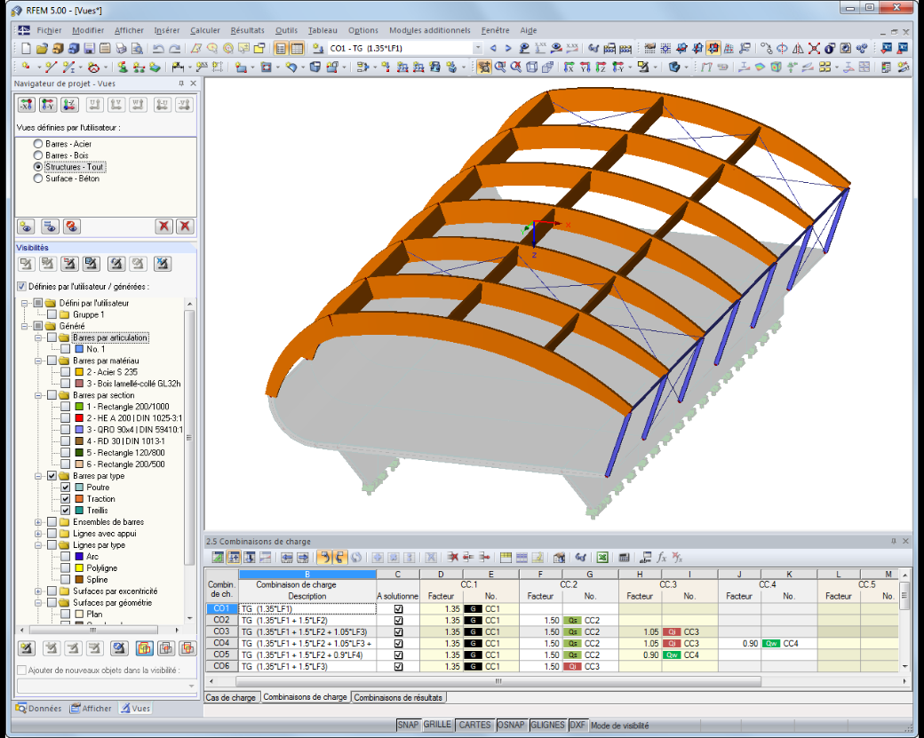Select row CO5 in combinations table
924x738 pixels.
(x=221, y=655)
